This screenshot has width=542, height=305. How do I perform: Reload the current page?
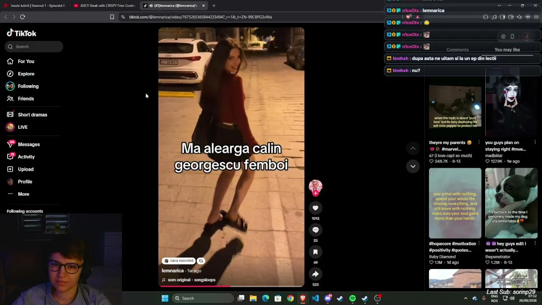tap(22, 17)
